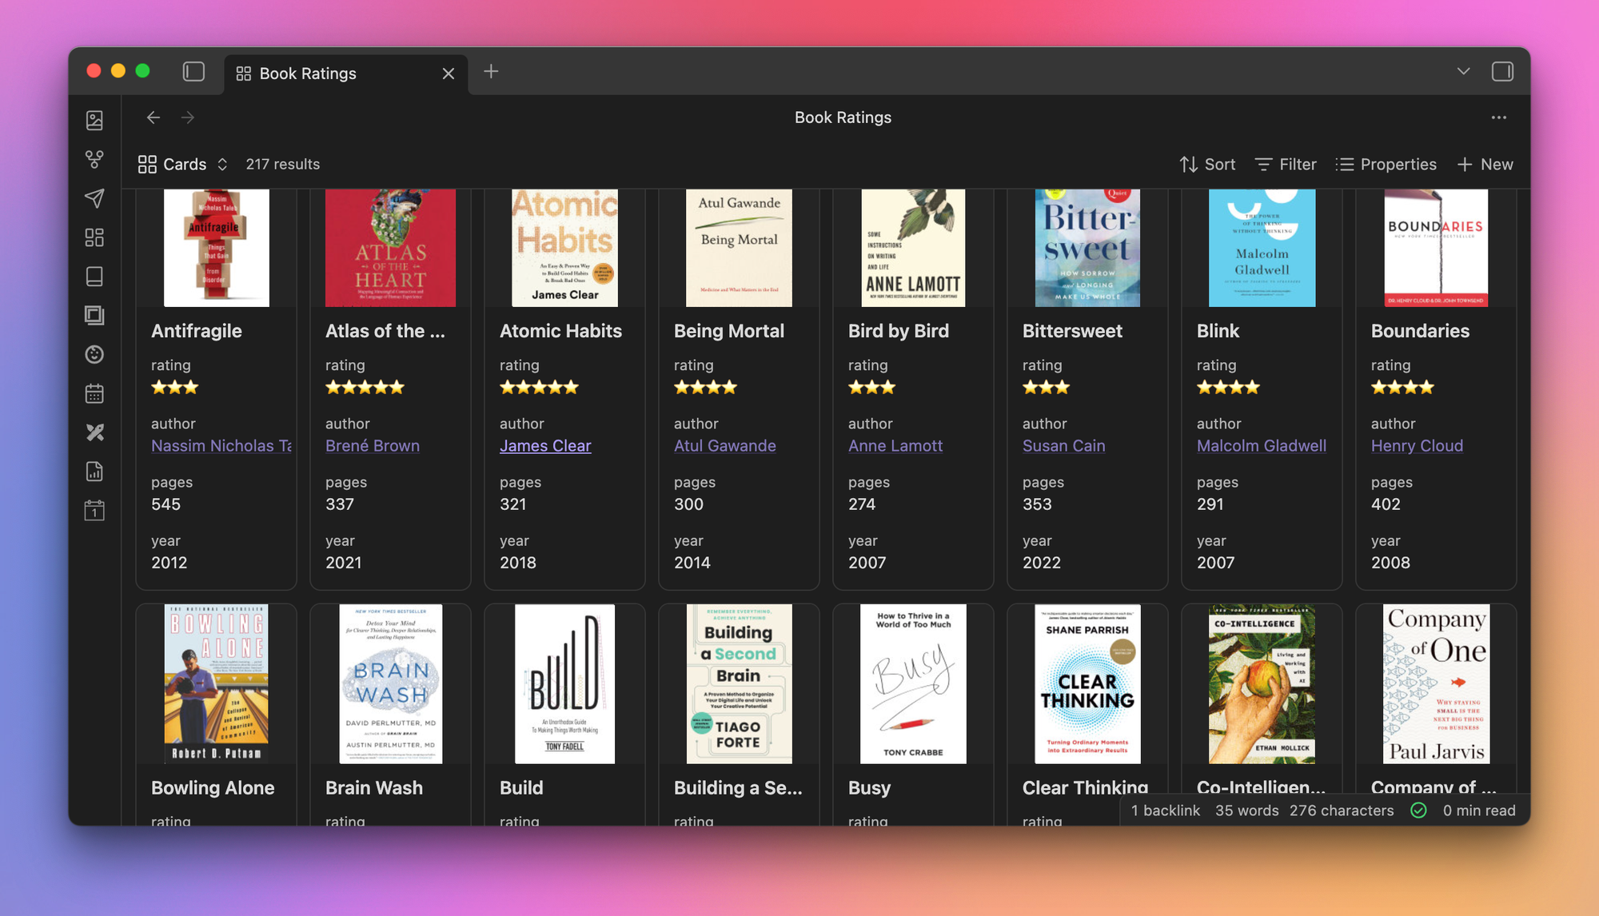Open the Cards view switcher dropdown
1599x916 pixels.
182,164
